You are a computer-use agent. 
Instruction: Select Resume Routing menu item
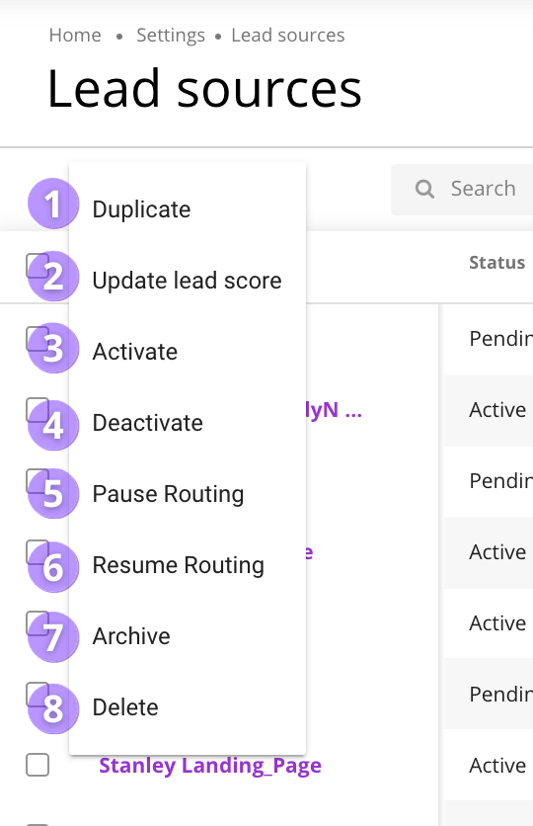(x=188, y=565)
